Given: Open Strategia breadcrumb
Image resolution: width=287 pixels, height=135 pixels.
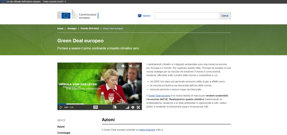Looking at the screenshot, I should 72,29.
